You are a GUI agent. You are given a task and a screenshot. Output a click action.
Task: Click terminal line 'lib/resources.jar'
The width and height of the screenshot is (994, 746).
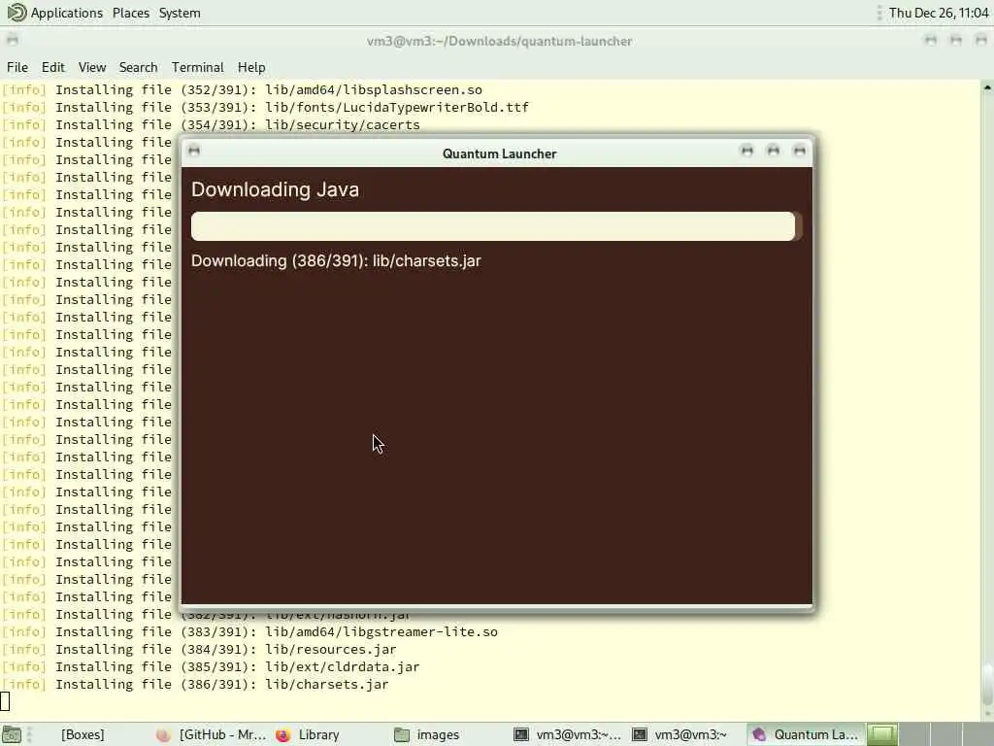[330, 649]
